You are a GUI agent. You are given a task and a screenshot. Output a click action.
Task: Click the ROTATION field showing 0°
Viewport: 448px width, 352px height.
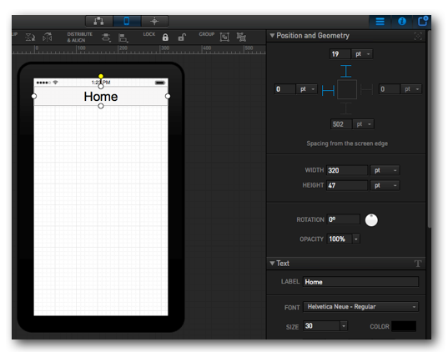click(343, 219)
